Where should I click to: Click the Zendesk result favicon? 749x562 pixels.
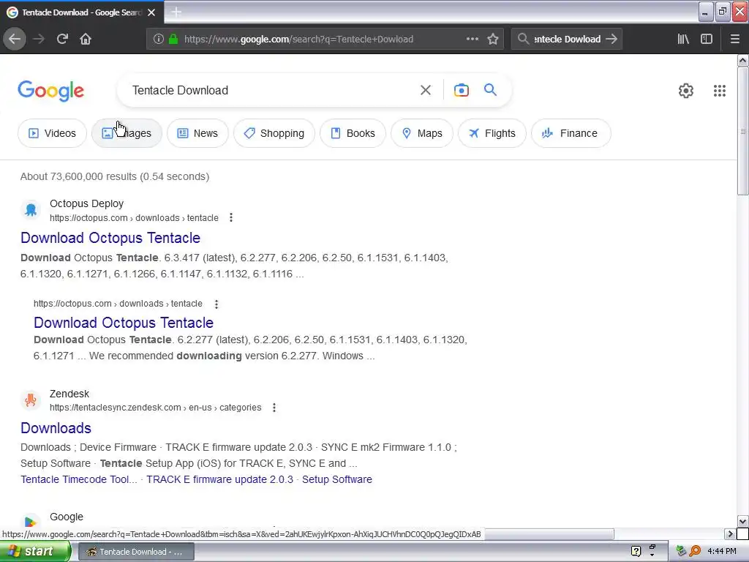point(31,400)
